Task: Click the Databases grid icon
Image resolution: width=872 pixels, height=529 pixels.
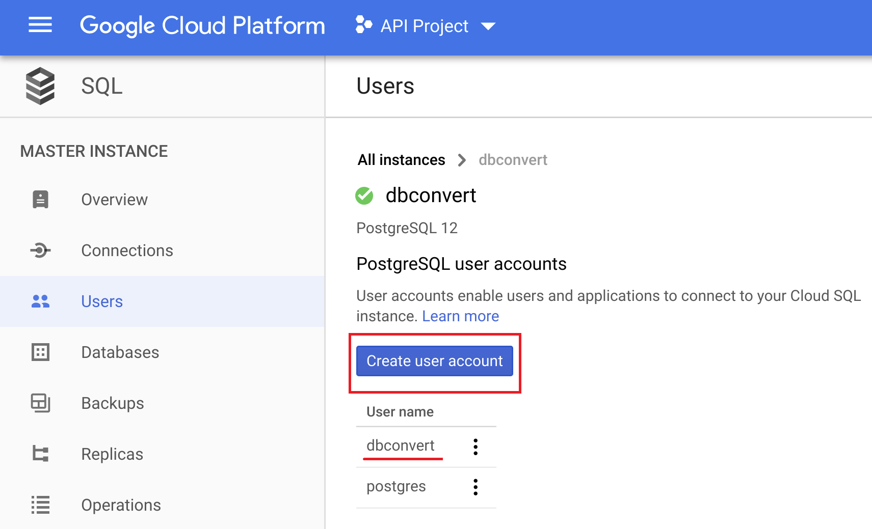Action: click(x=40, y=352)
